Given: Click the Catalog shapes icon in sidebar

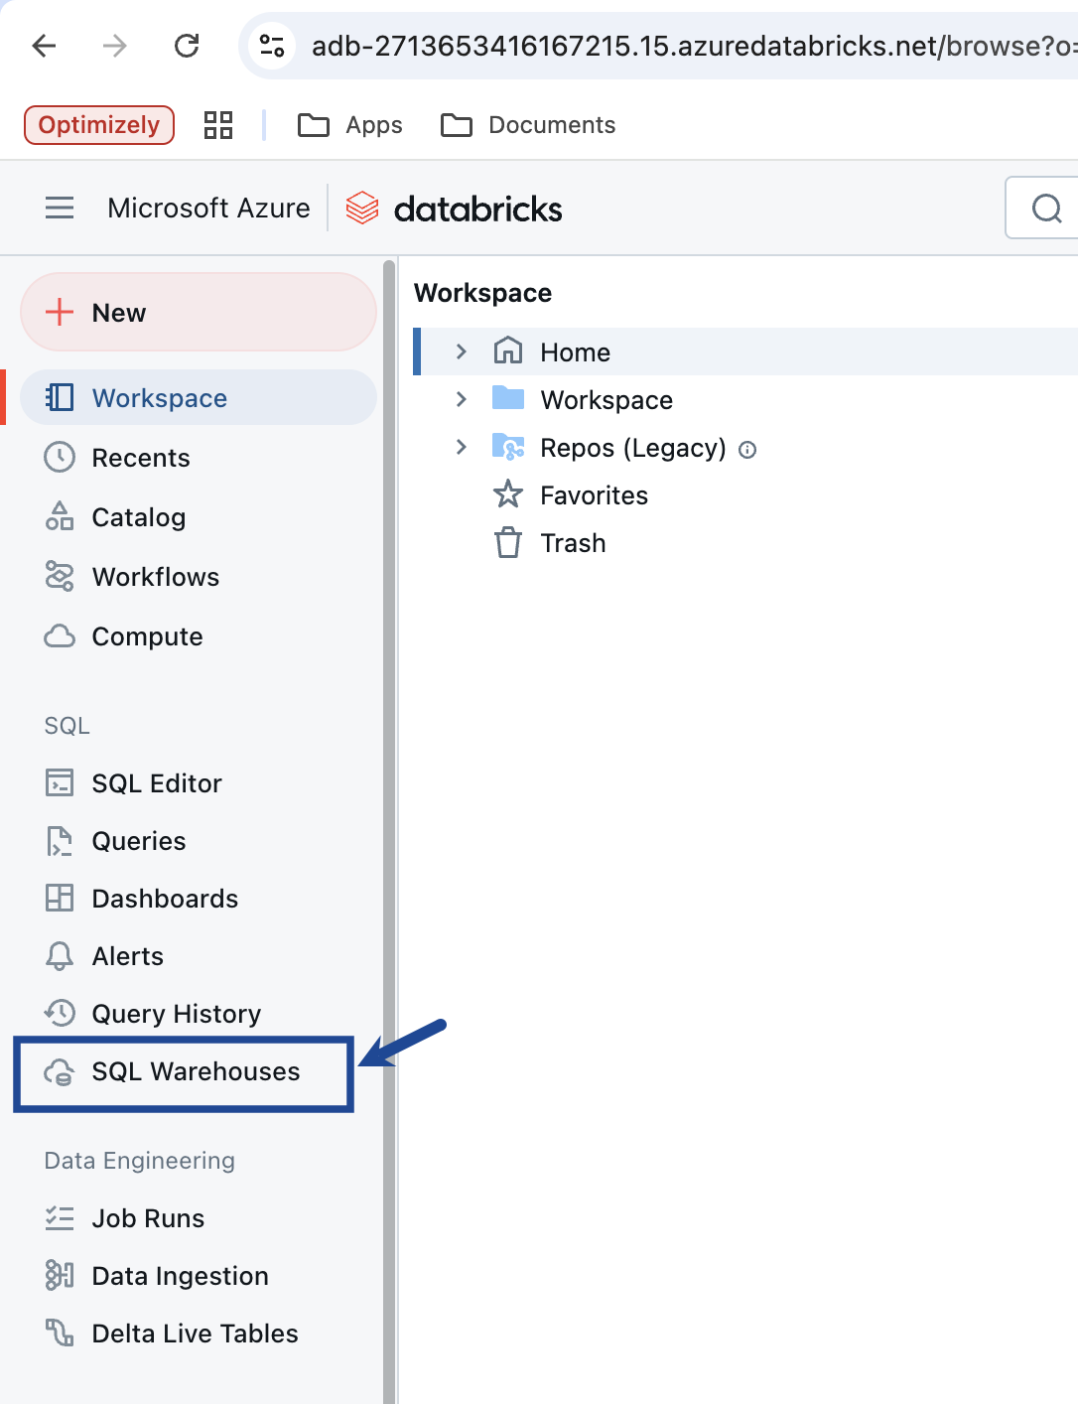Looking at the screenshot, I should point(60,516).
